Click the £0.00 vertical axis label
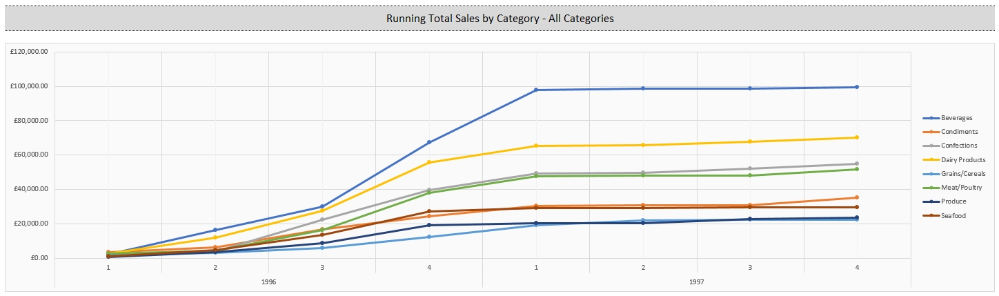This screenshot has height=296, width=999. tap(37, 258)
